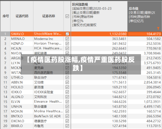Toggle checkbox for HCA Healthcare row
The width and height of the screenshot is (162, 129).
click(x=67, y=48)
